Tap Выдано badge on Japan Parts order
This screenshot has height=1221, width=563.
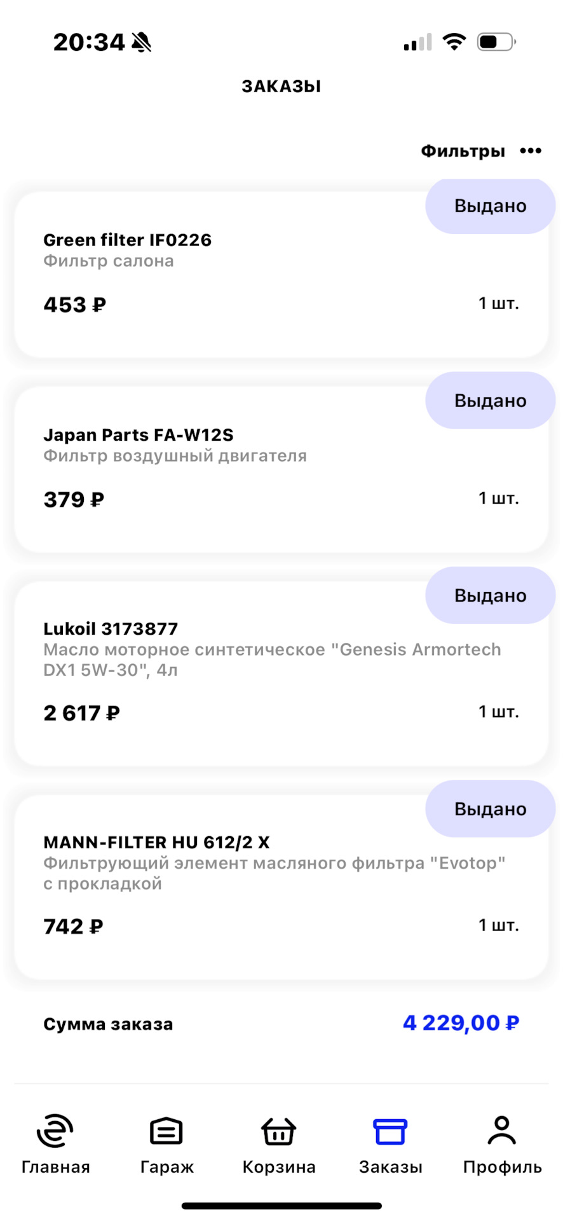click(490, 401)
